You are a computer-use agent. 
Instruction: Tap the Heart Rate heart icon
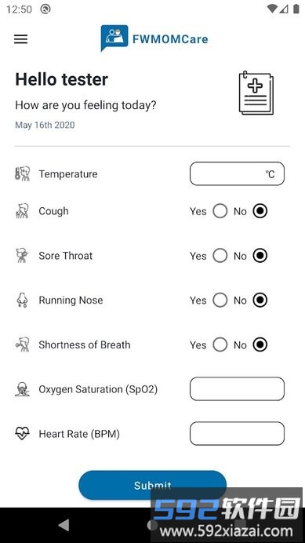pyautogui.click(x=22, y=434)
